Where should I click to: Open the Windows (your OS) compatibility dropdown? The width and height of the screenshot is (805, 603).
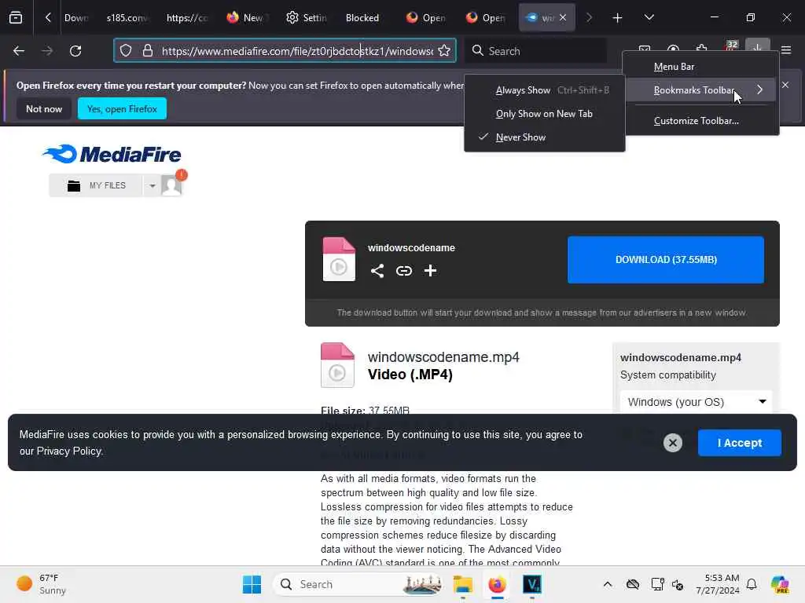(x=697, y=402)
